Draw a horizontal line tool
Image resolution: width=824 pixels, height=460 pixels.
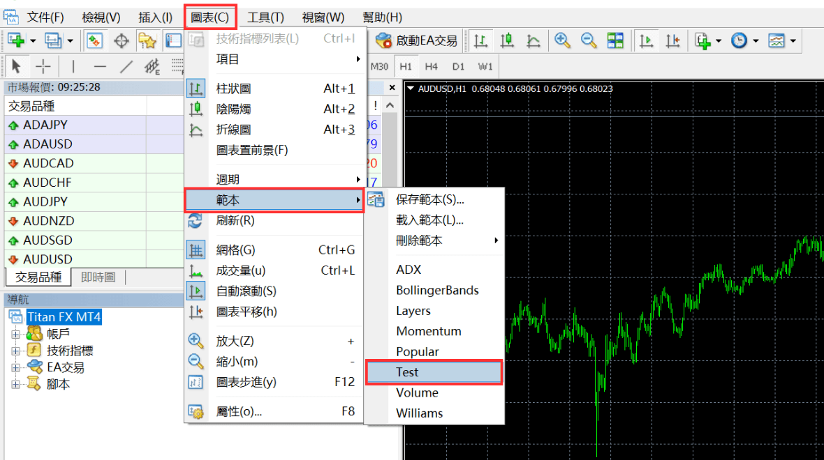pos(100,66)
